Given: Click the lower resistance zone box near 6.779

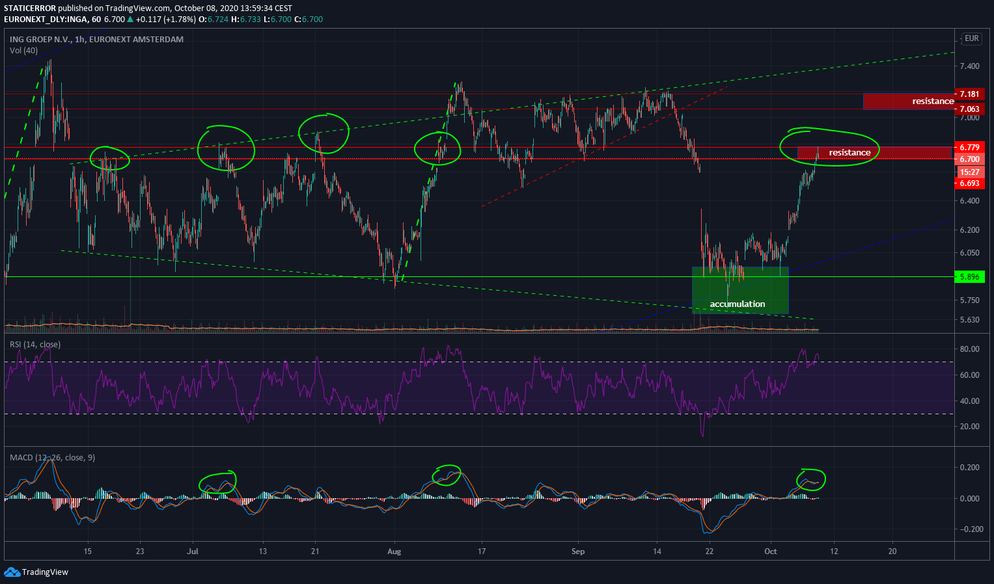Looking at the screenshot, I should tap(876, 153).
